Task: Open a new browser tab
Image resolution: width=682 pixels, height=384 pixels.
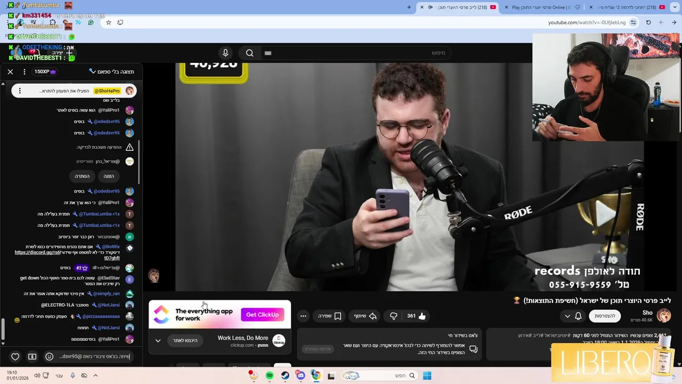Action: [409, 7]
